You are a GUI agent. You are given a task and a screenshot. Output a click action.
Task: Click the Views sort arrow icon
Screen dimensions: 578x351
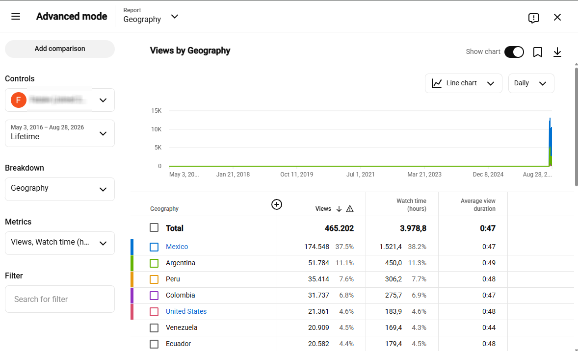point(339,209)
